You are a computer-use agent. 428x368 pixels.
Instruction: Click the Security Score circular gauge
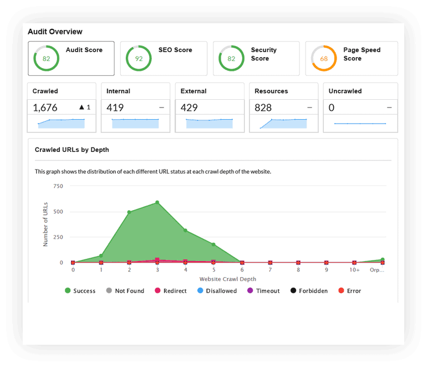[231, 59]
